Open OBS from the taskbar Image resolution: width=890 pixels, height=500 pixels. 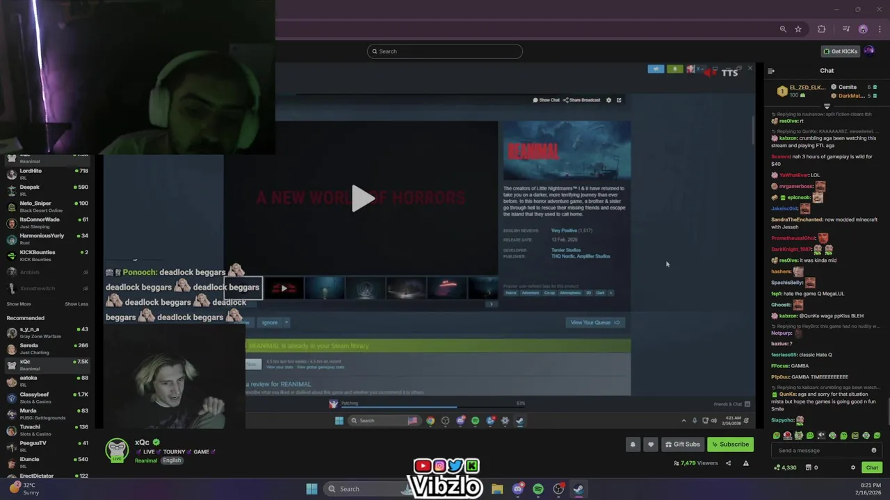(x=558, y=489)
